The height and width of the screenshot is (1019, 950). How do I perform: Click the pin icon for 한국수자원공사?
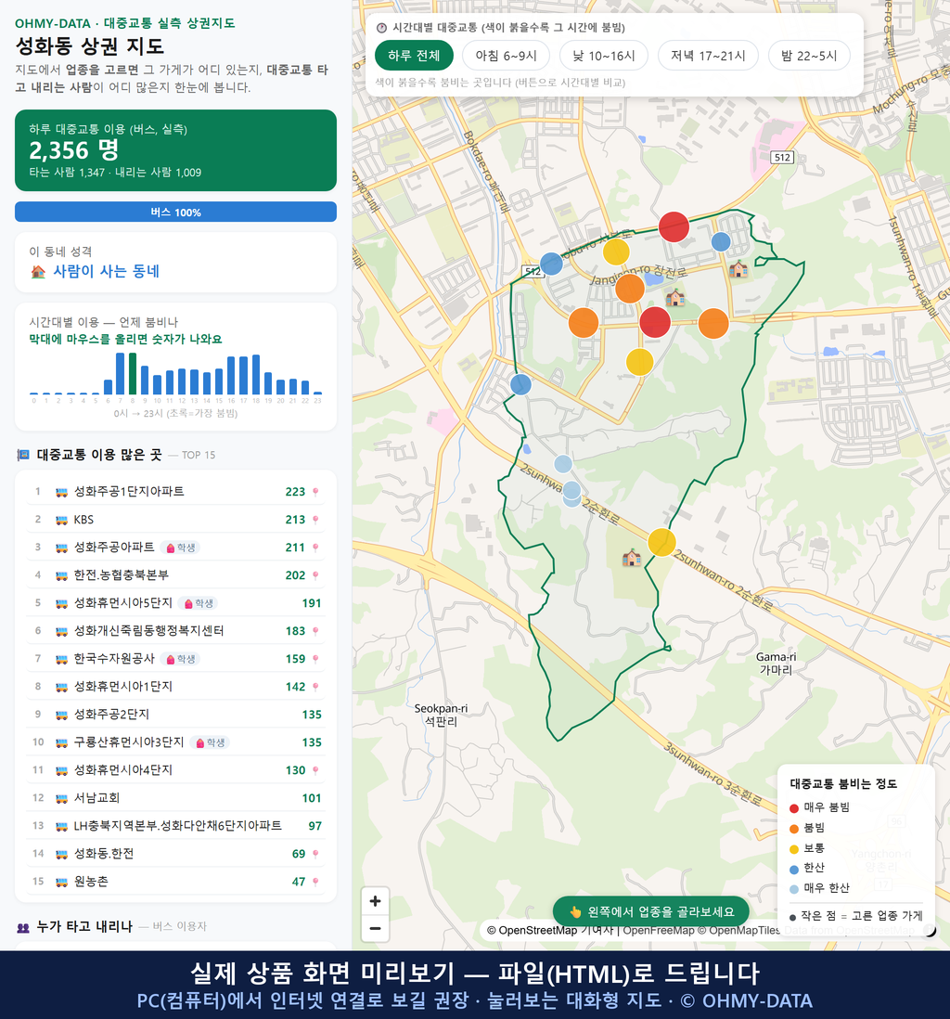(x=315, y=659)
